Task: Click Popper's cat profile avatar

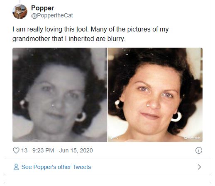Action: point(20,12)
